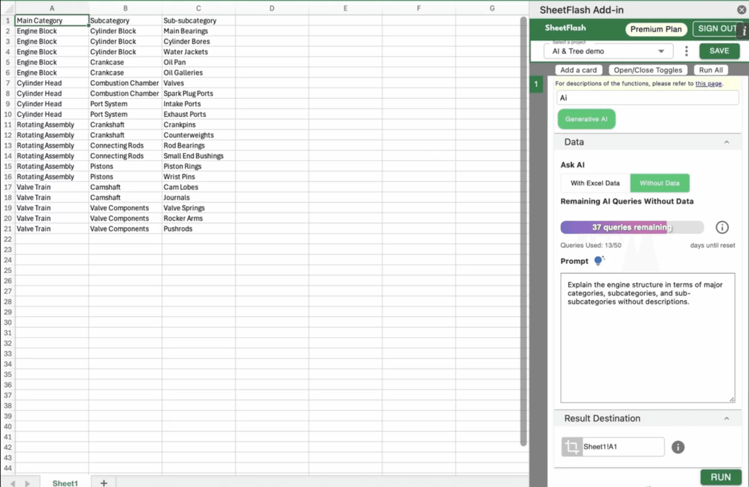The image size is (749, 487).
Task: Open the 'this page' descriptions link
Action: click(708, 83)
